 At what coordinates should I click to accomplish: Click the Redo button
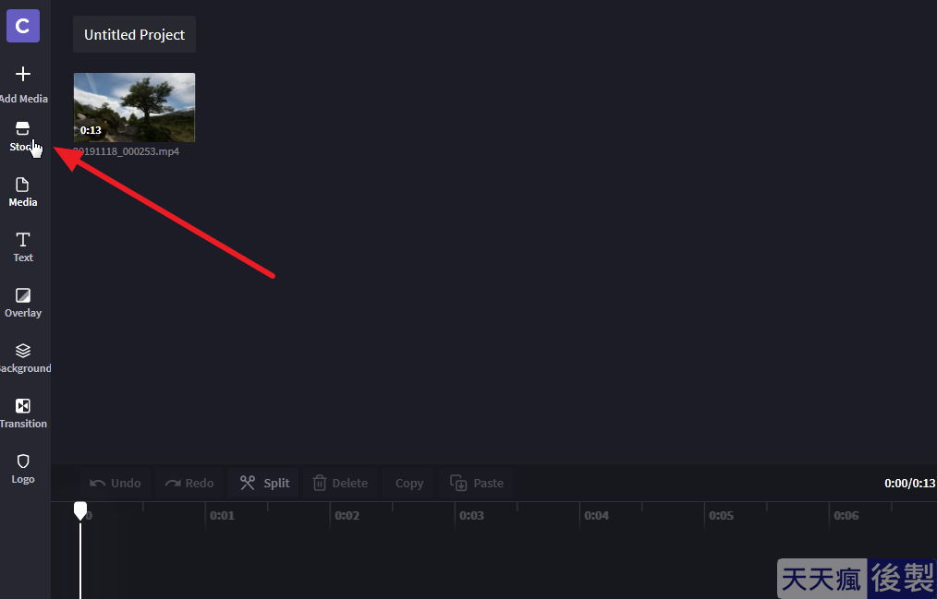point(189,484)
